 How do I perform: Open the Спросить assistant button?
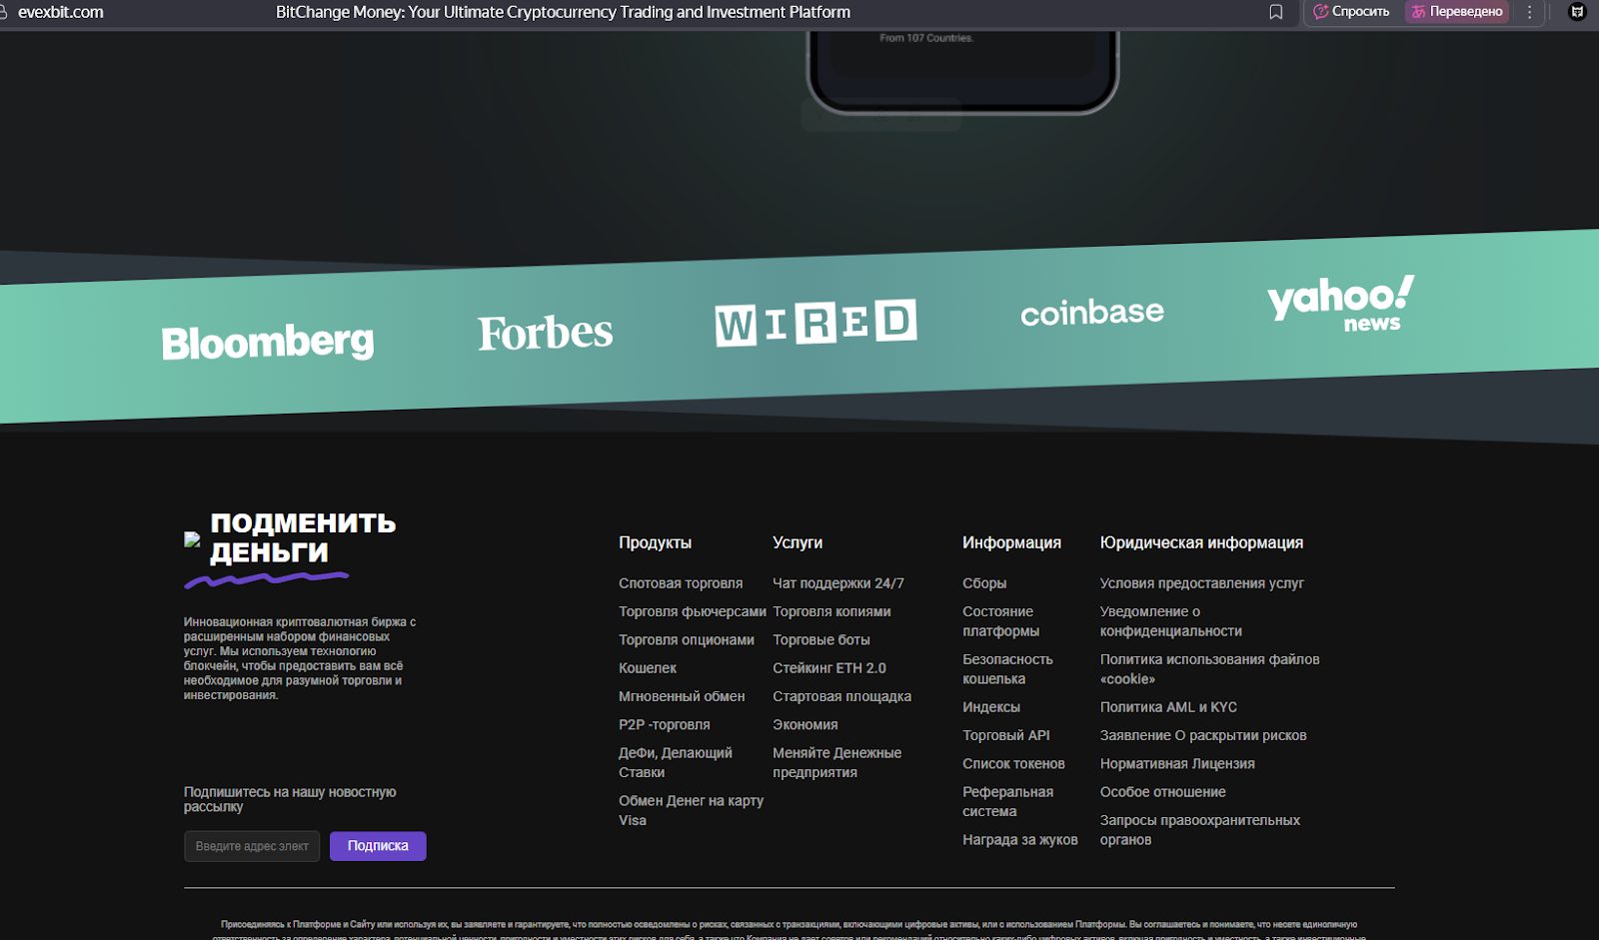(x=1351, y=12)
